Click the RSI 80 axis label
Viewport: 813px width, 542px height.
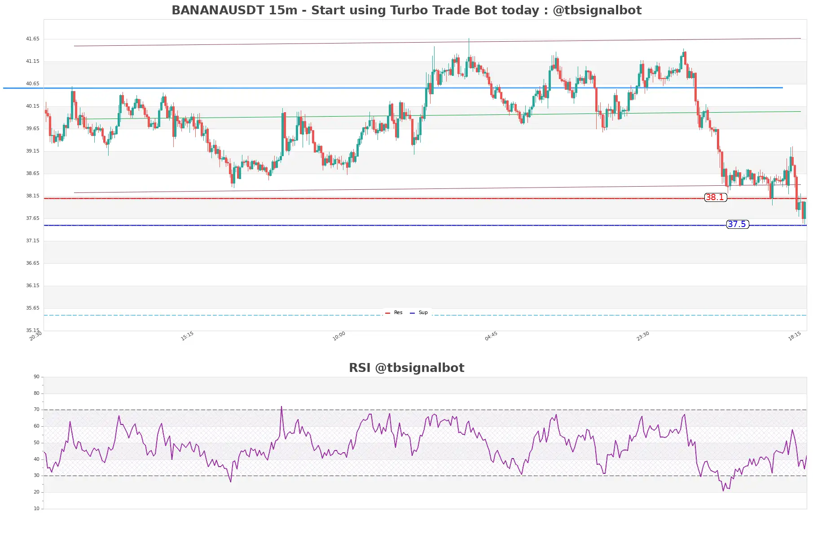(37, 393)
